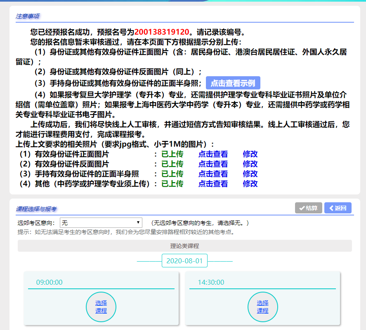Select 选择课程 in the 14:30:00 session circle
This screenshot has height=330, width=366.
point(262,307)
